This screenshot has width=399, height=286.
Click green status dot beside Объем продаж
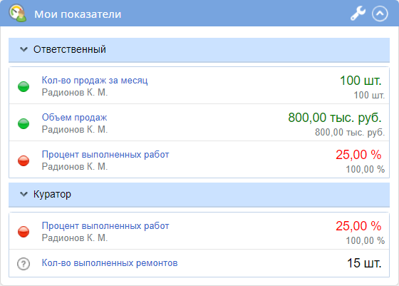click(x=24, y=124)
